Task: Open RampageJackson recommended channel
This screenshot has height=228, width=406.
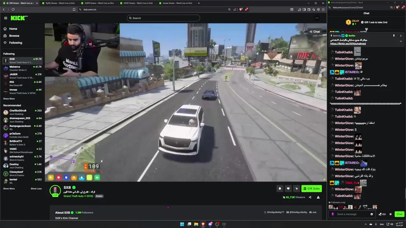Action: (x=22, y=127)
